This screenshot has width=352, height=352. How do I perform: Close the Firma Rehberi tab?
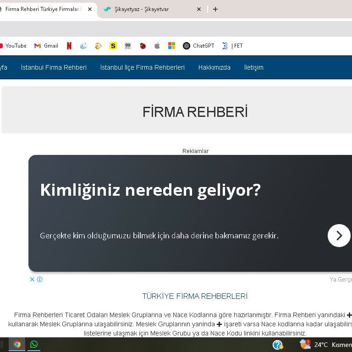[90, 9]
